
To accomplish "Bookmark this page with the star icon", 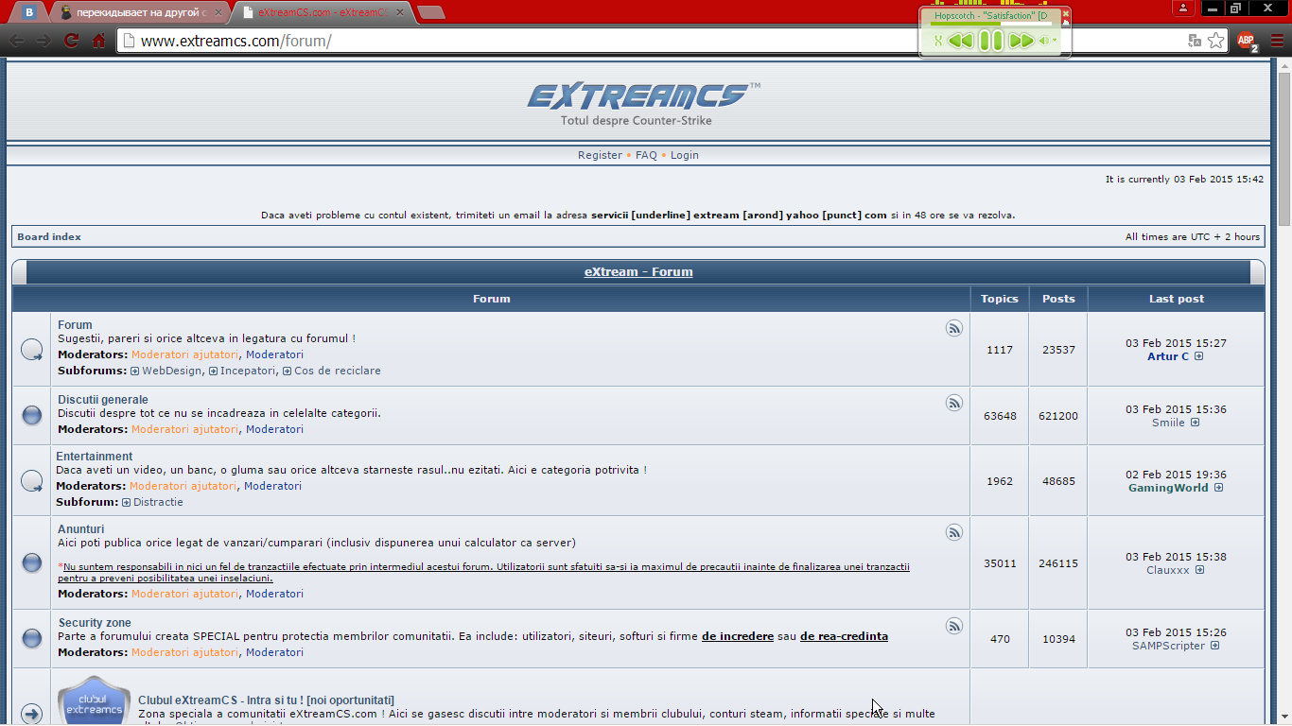I will [1216, 41].
